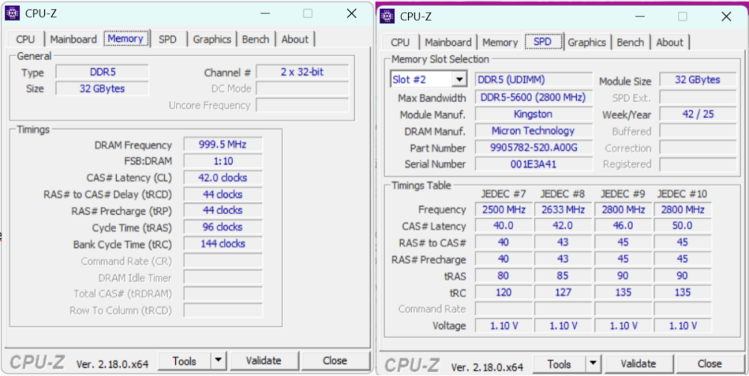Click JEDEC #8 frequency 2633 MHz cell

pyautogui.click(x=563, y=209)
